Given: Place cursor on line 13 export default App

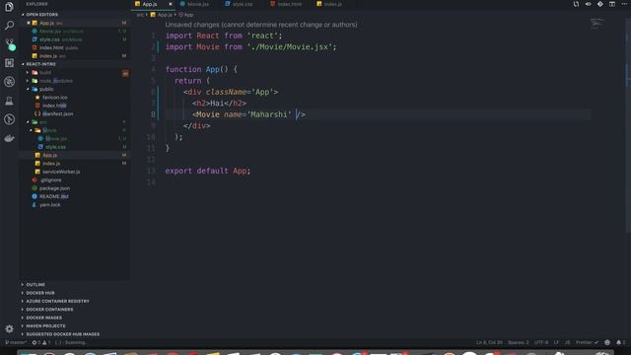Looking at the screenshot, I should tap(208, 171).
